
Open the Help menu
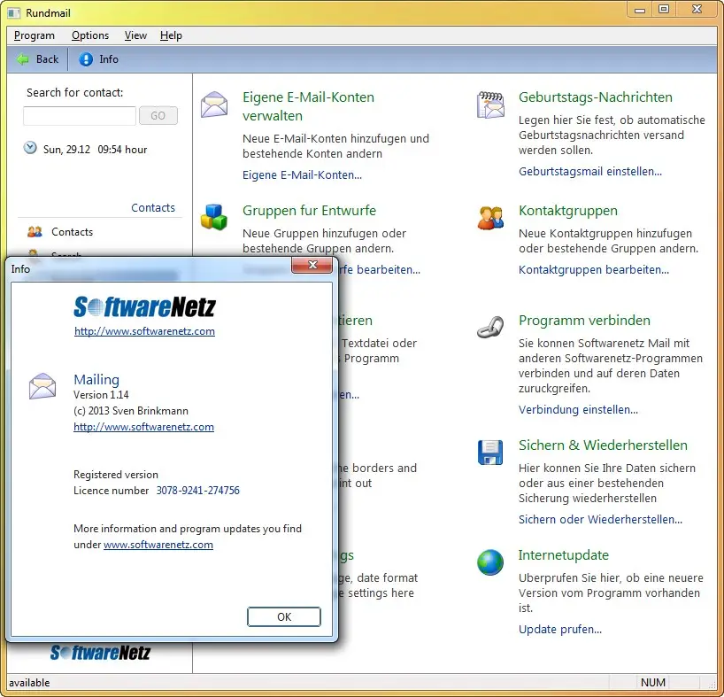(171, 35)
